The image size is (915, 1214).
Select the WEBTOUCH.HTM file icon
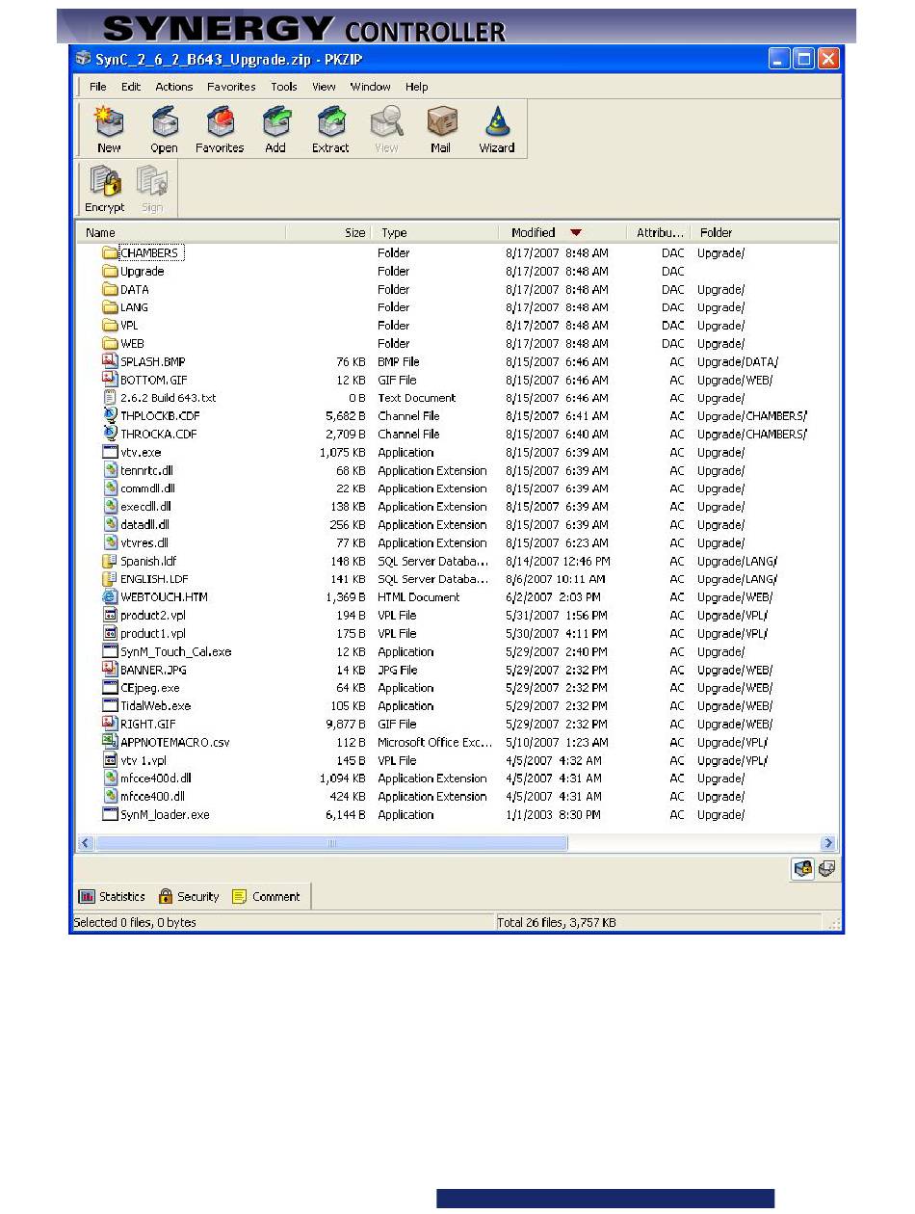click(110, 596)
